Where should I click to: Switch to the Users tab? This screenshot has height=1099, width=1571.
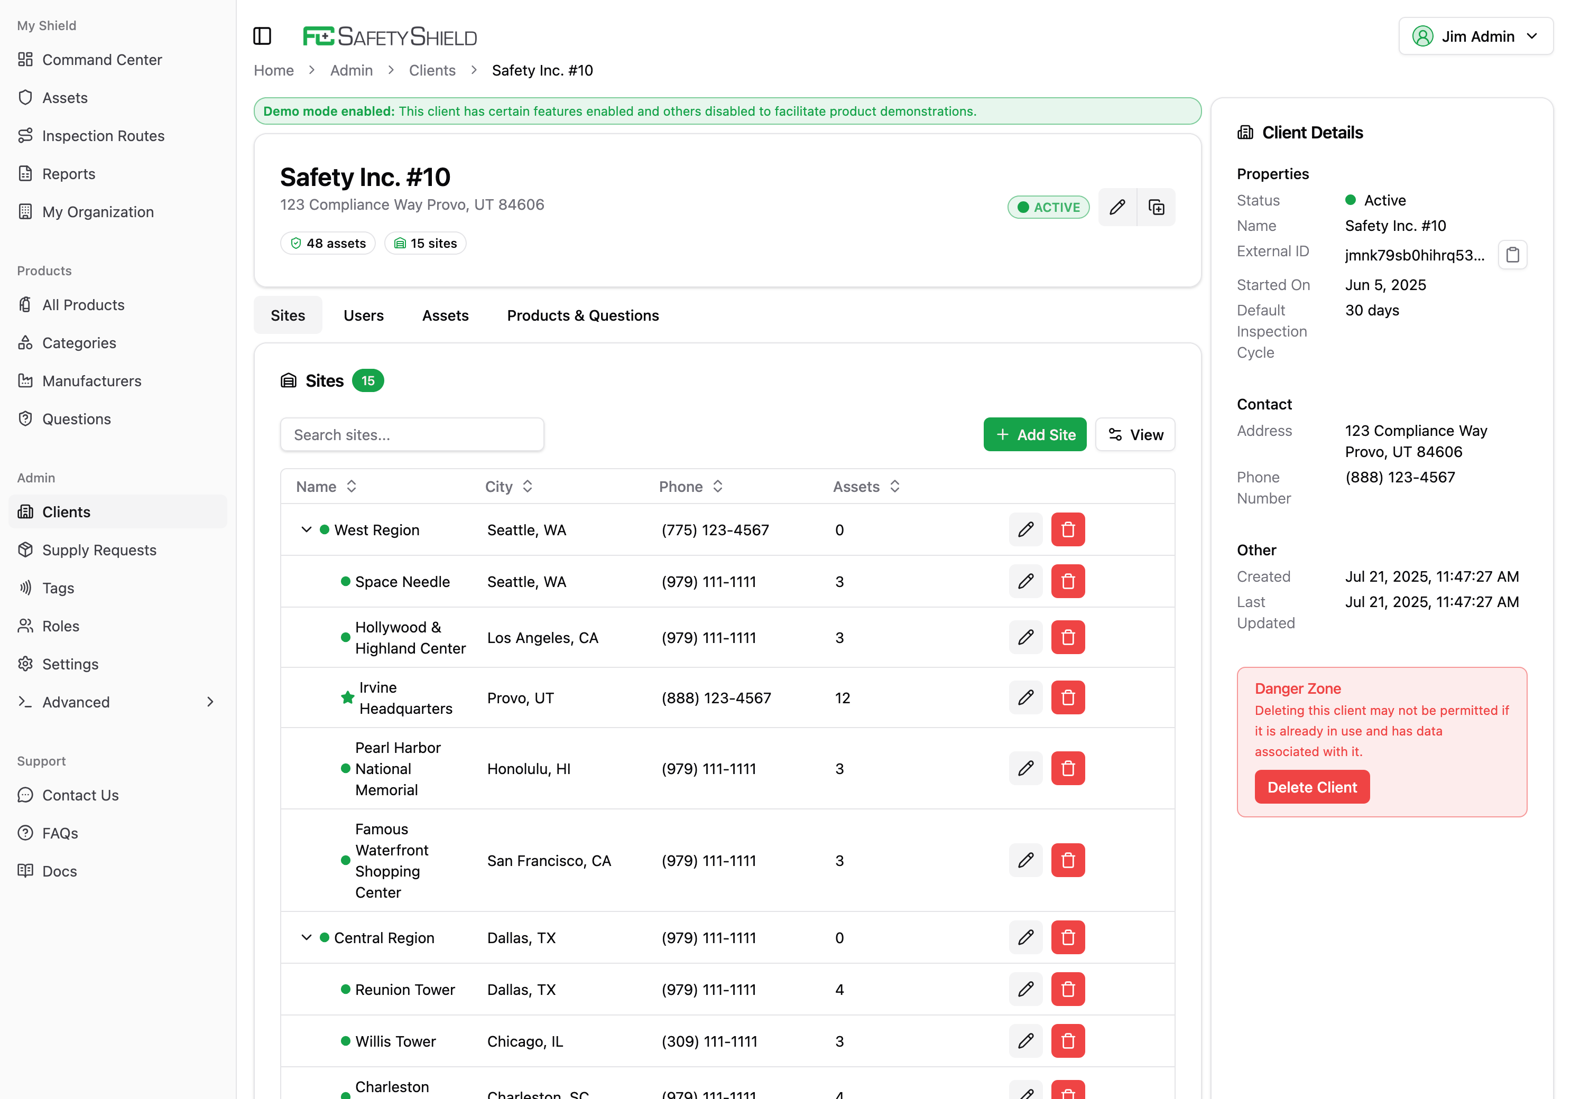click(363, 315)
